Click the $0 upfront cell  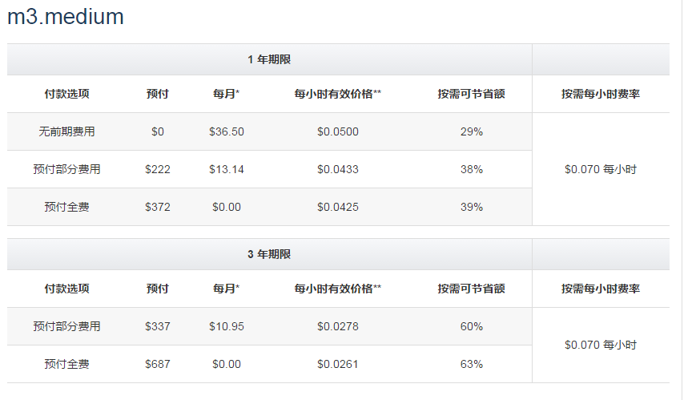pos(158,131)
